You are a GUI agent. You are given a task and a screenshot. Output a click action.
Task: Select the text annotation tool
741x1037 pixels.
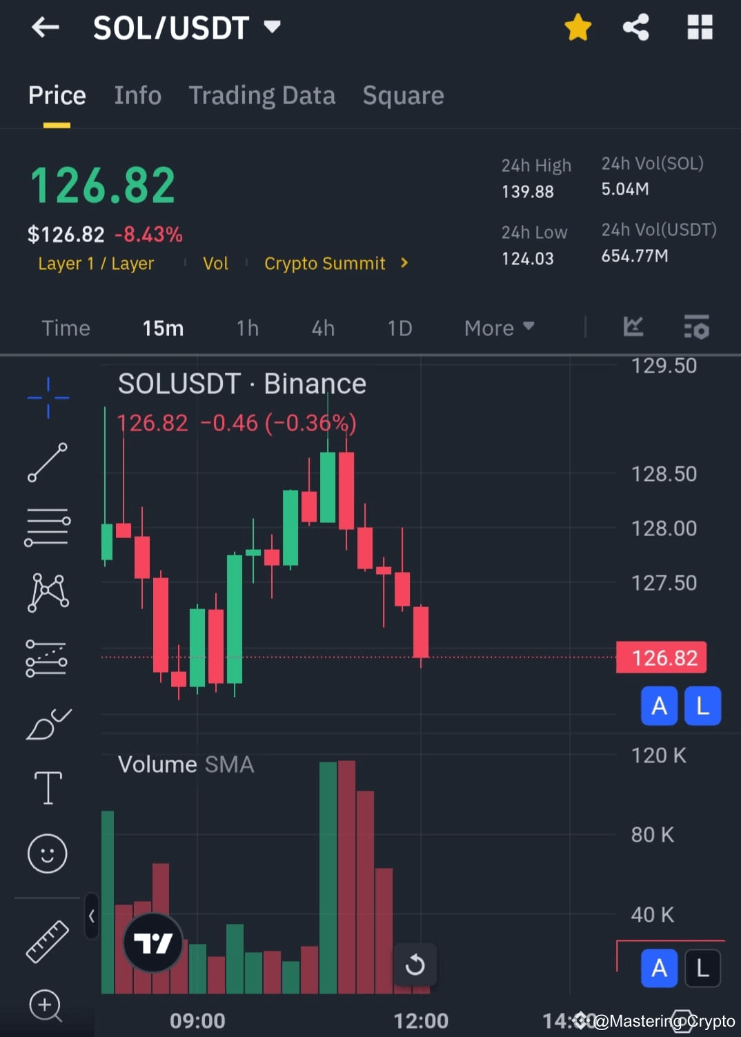[x=47, y=787]
